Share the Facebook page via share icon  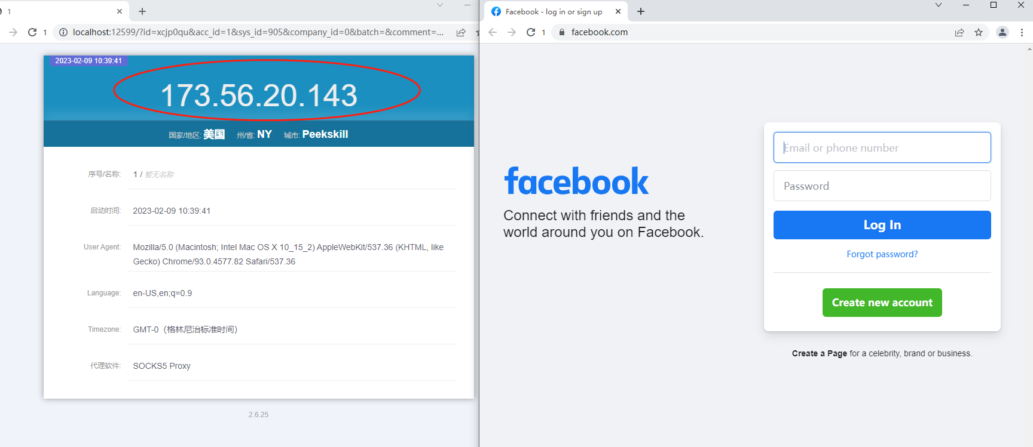pos(959,32)
